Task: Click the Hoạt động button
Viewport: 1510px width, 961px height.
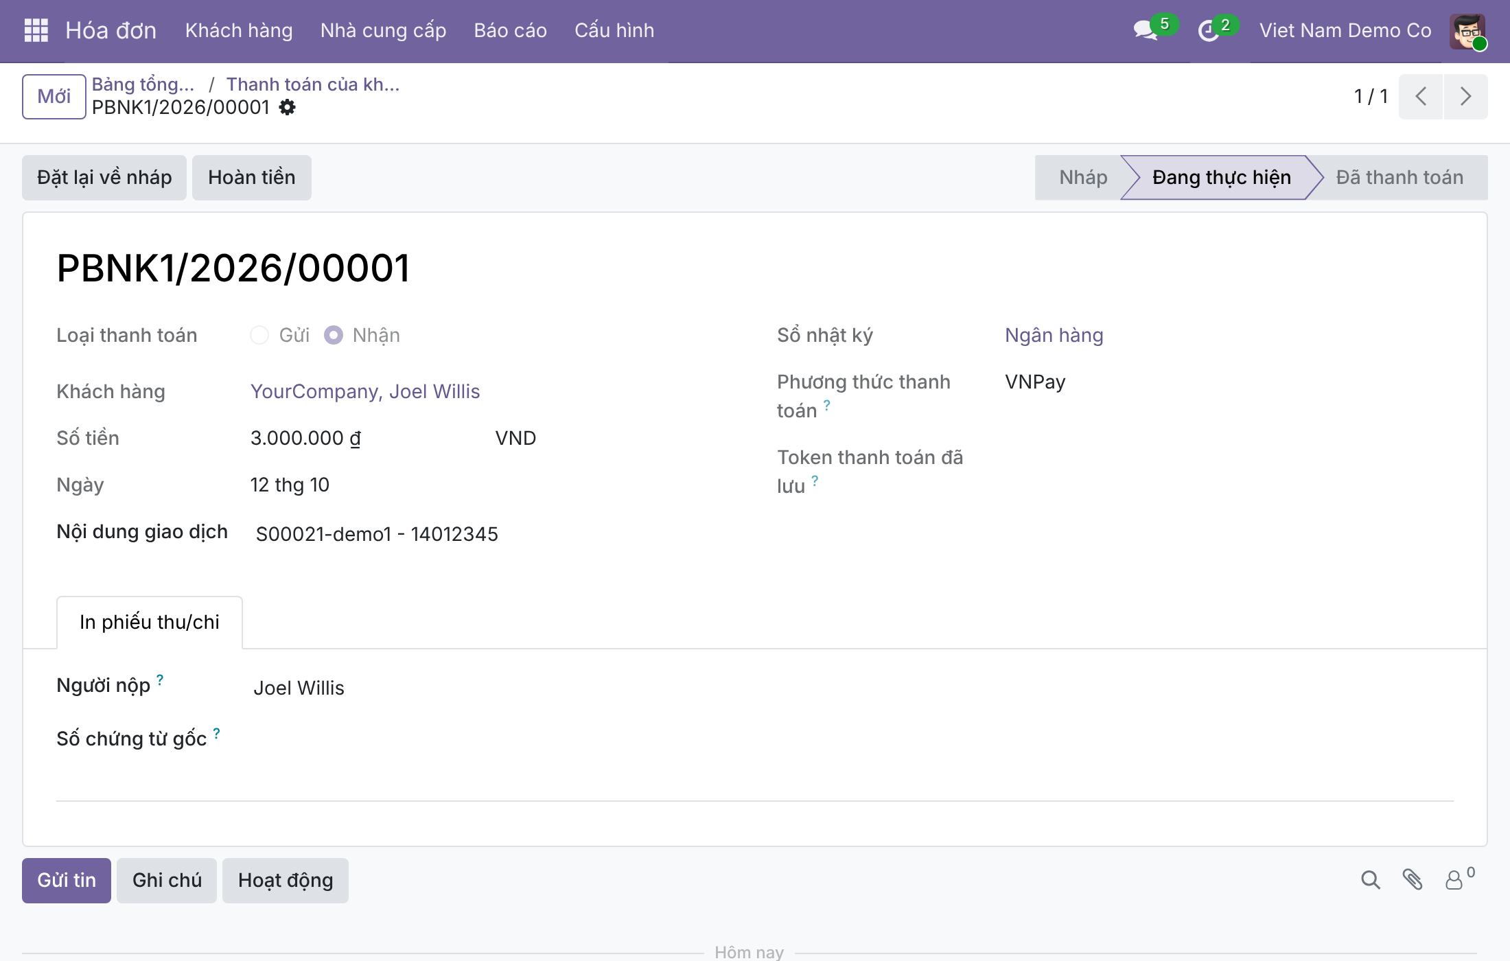Action: [286, 880]
